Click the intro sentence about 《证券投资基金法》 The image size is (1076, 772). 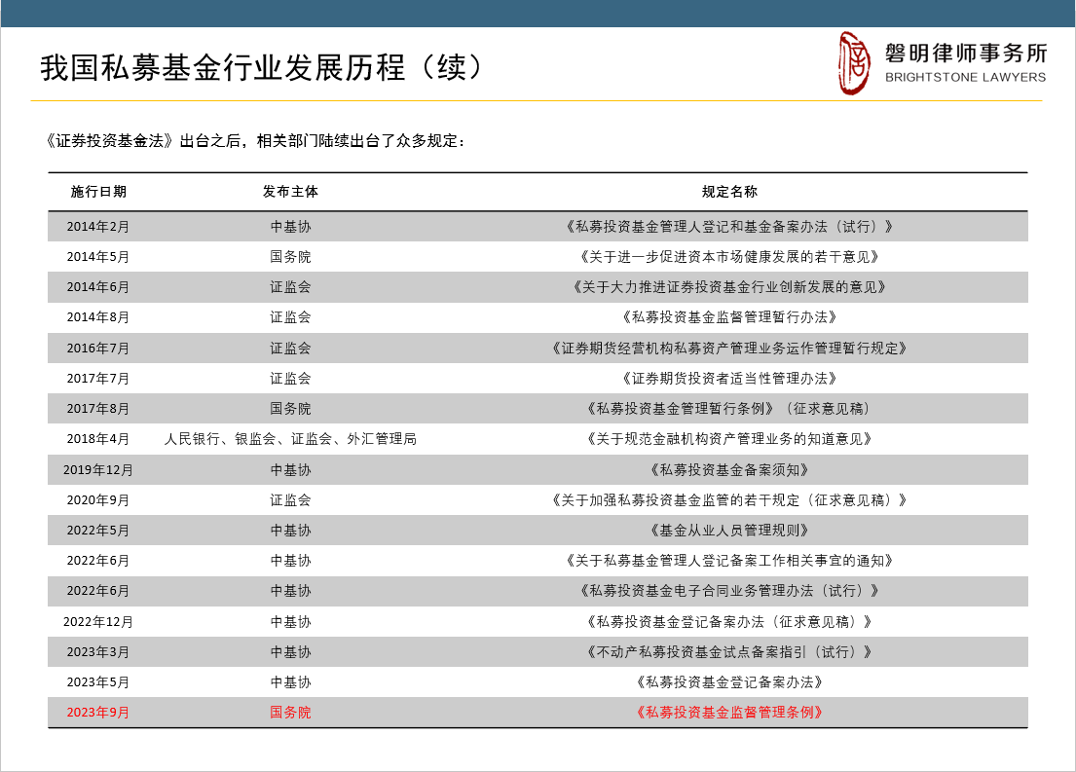pyautogui.click(x=254, y=141)
